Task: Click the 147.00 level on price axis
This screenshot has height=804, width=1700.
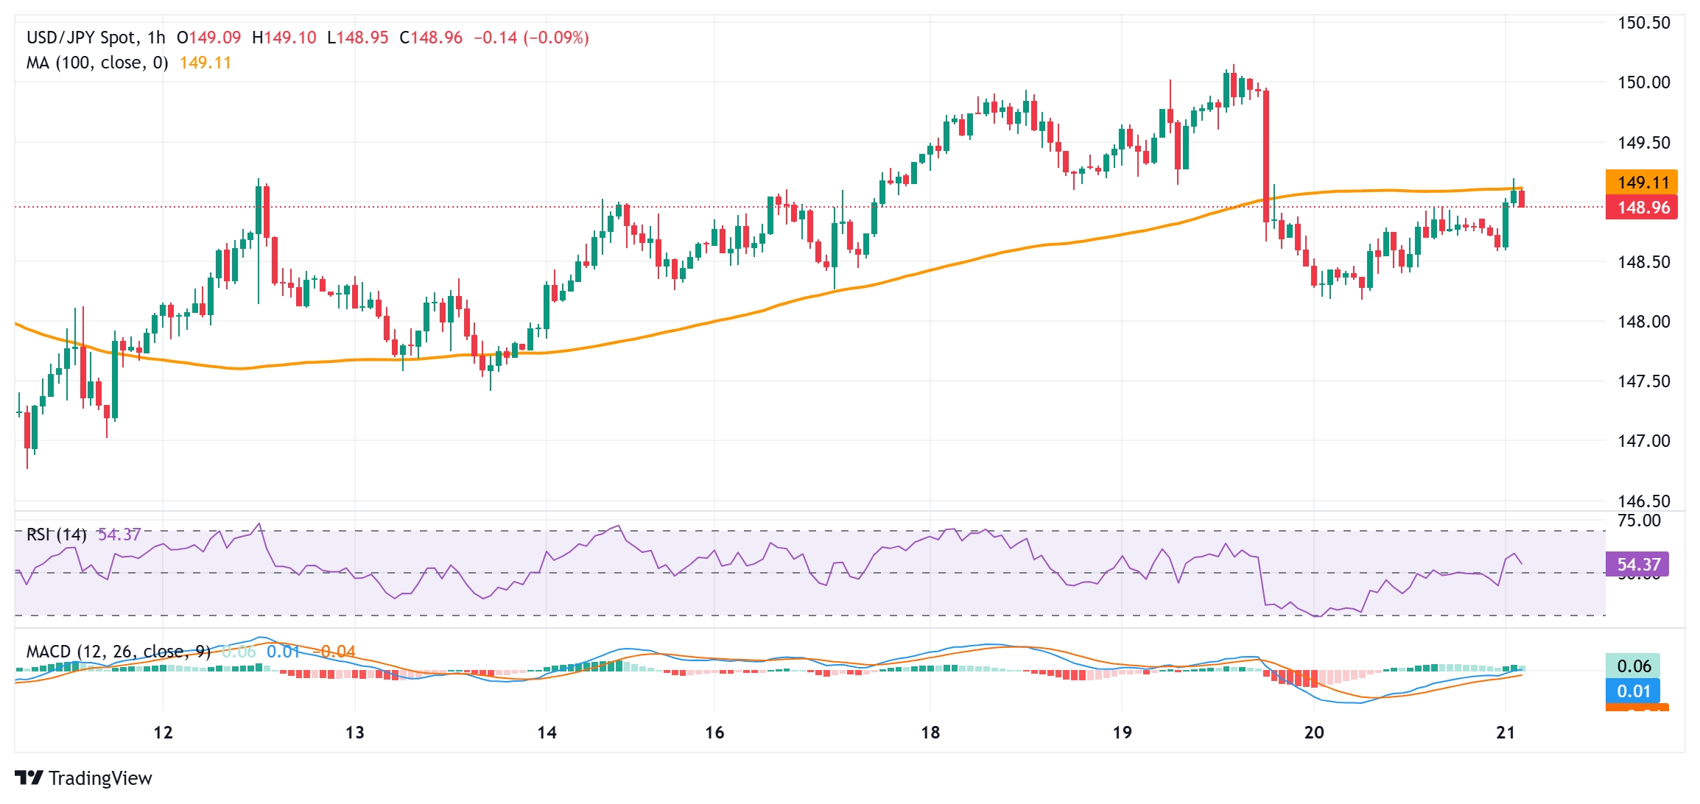Action: point(1643,441)
